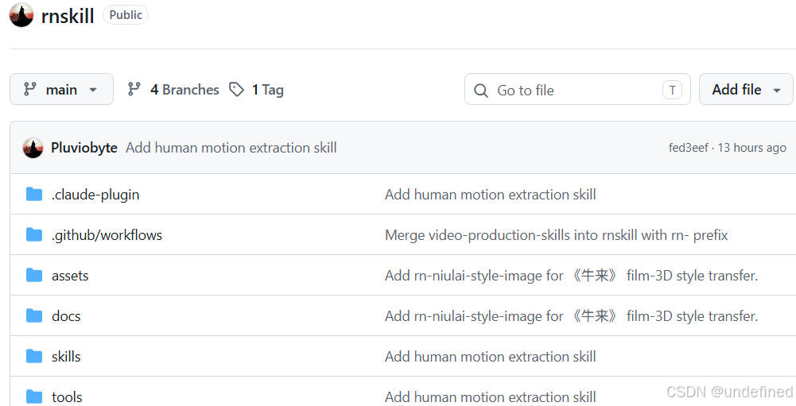Open Pluviobyte author profile link

[84, 148]
